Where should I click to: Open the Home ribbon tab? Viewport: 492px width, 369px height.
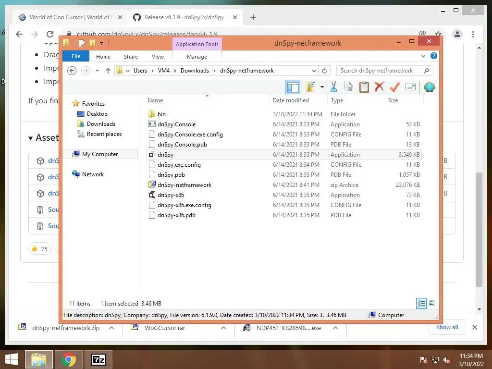103,57
